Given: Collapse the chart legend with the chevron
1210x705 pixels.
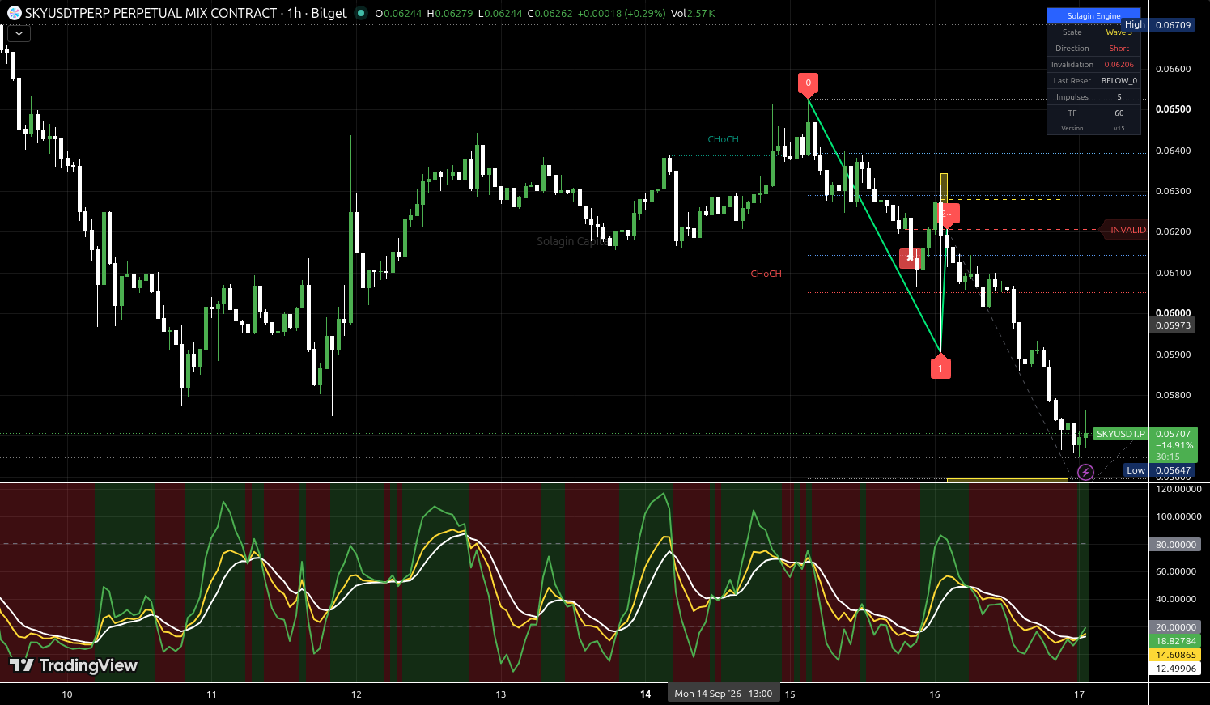Looking at the screenshot, I should 19,34.
